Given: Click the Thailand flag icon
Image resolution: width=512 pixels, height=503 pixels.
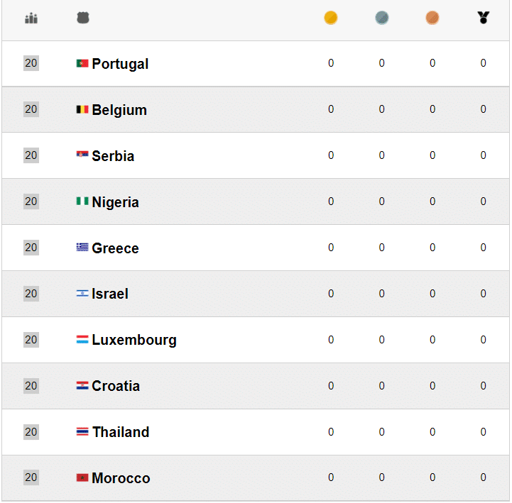Looking at the screenshot, I should tap(82, 431).
